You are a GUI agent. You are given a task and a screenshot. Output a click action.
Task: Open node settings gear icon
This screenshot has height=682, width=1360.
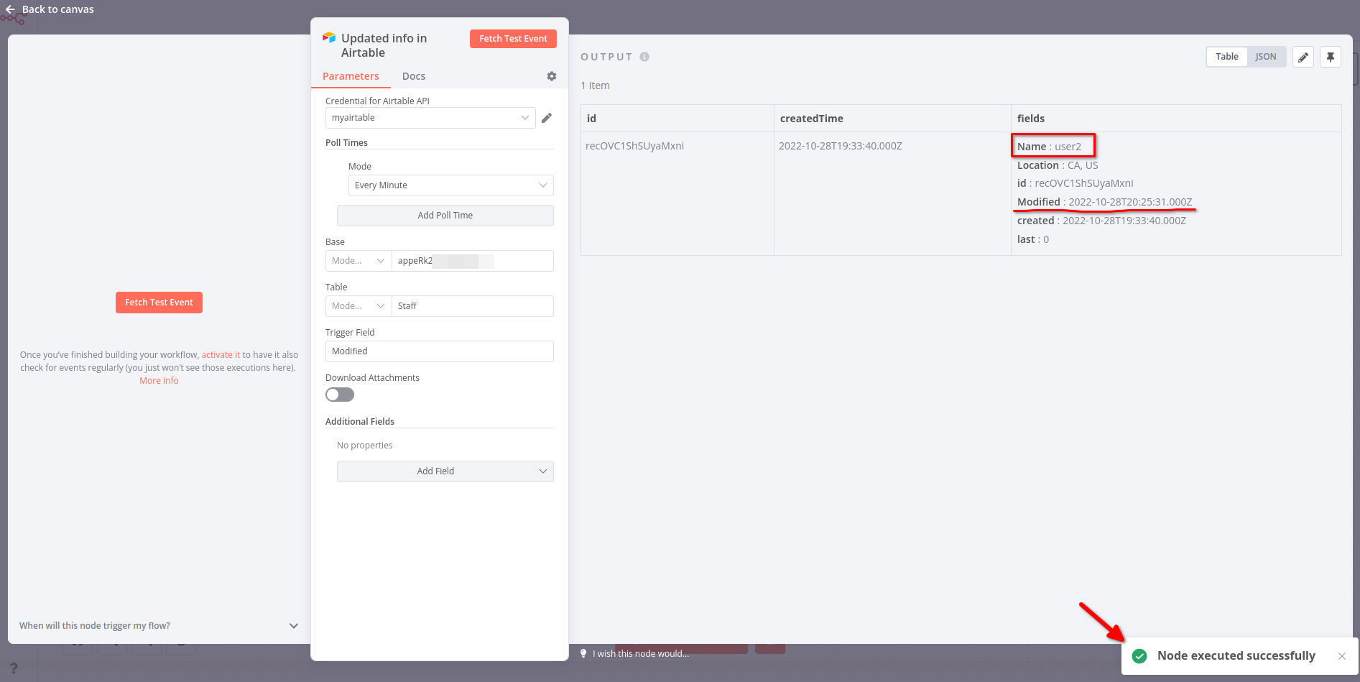(x=552, y=76)
